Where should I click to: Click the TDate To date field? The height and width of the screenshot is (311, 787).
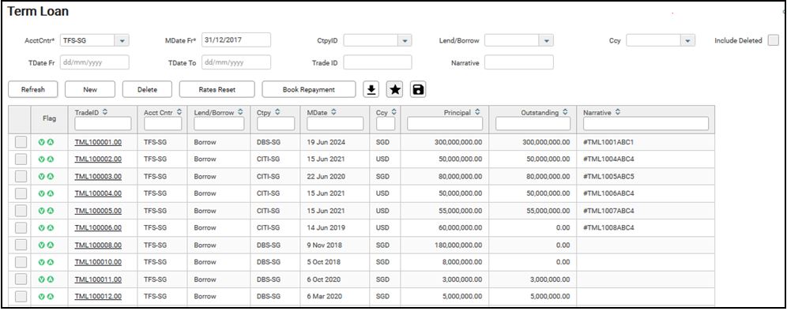click(236, 62)
